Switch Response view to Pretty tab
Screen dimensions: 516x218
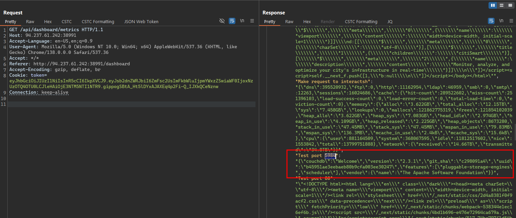(x=270, y=21)
